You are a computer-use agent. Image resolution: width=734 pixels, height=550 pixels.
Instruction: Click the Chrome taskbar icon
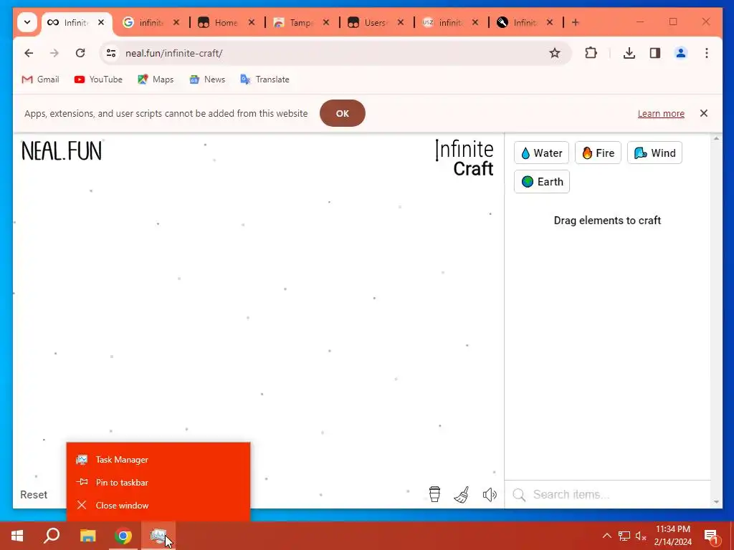point(123,536)
